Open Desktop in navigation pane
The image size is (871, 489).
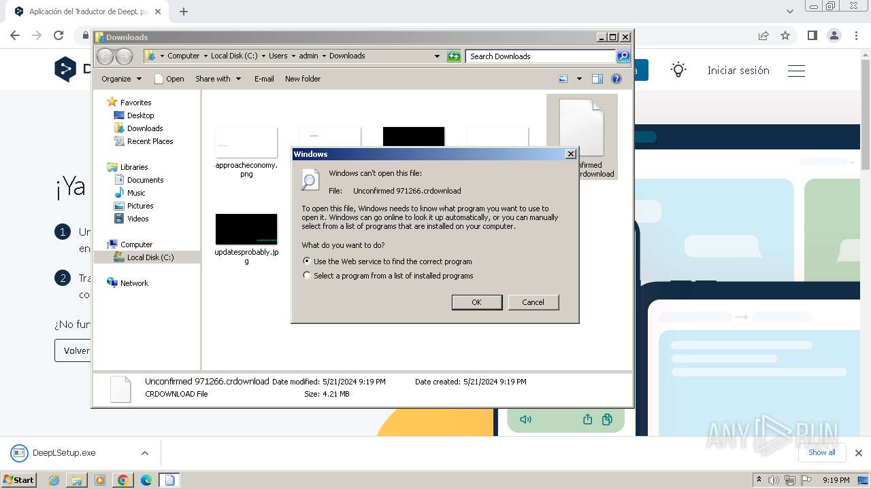tap(140, 115)
